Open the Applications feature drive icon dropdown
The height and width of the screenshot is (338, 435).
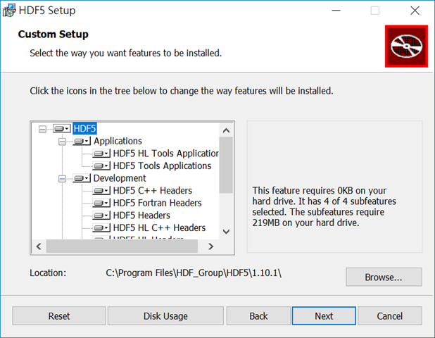pyautogui.click(x=82, y=142)
